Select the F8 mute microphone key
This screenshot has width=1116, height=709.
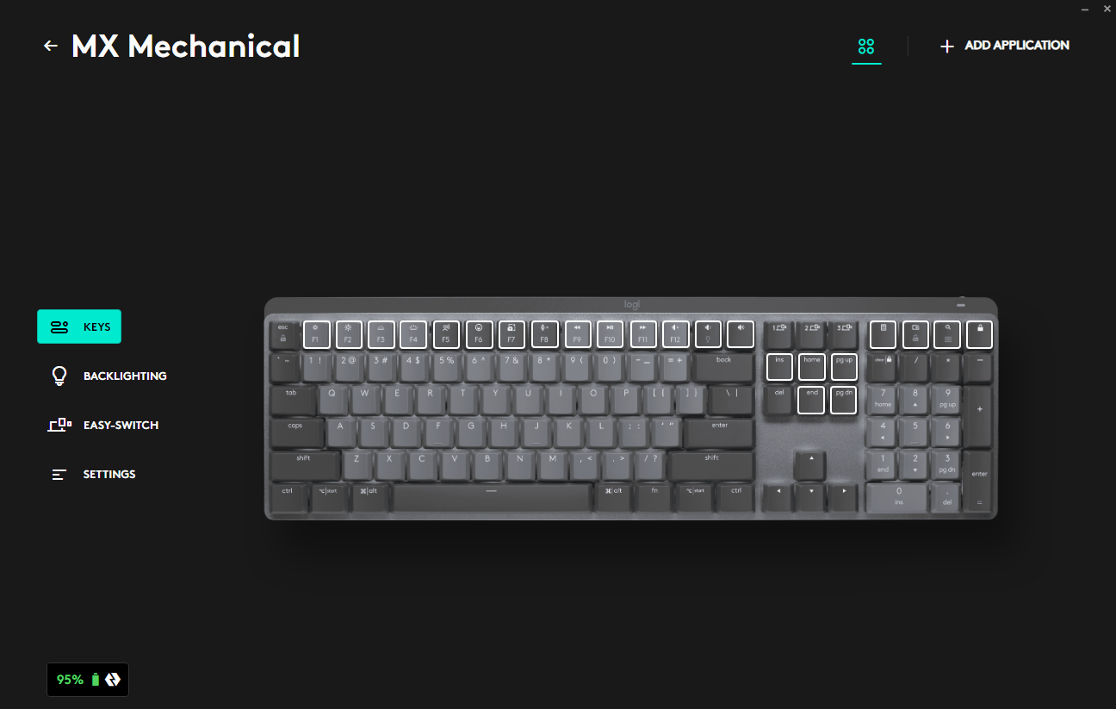tap(544, 334)
